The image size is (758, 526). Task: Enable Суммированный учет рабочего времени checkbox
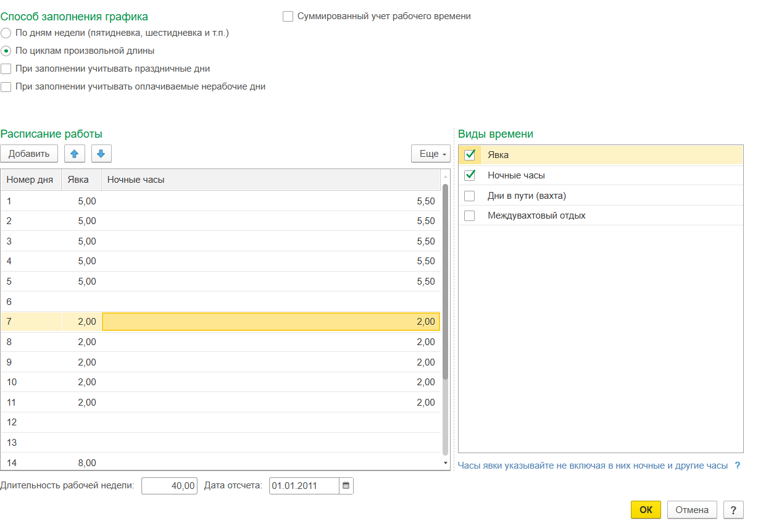(x=288, y=17)
